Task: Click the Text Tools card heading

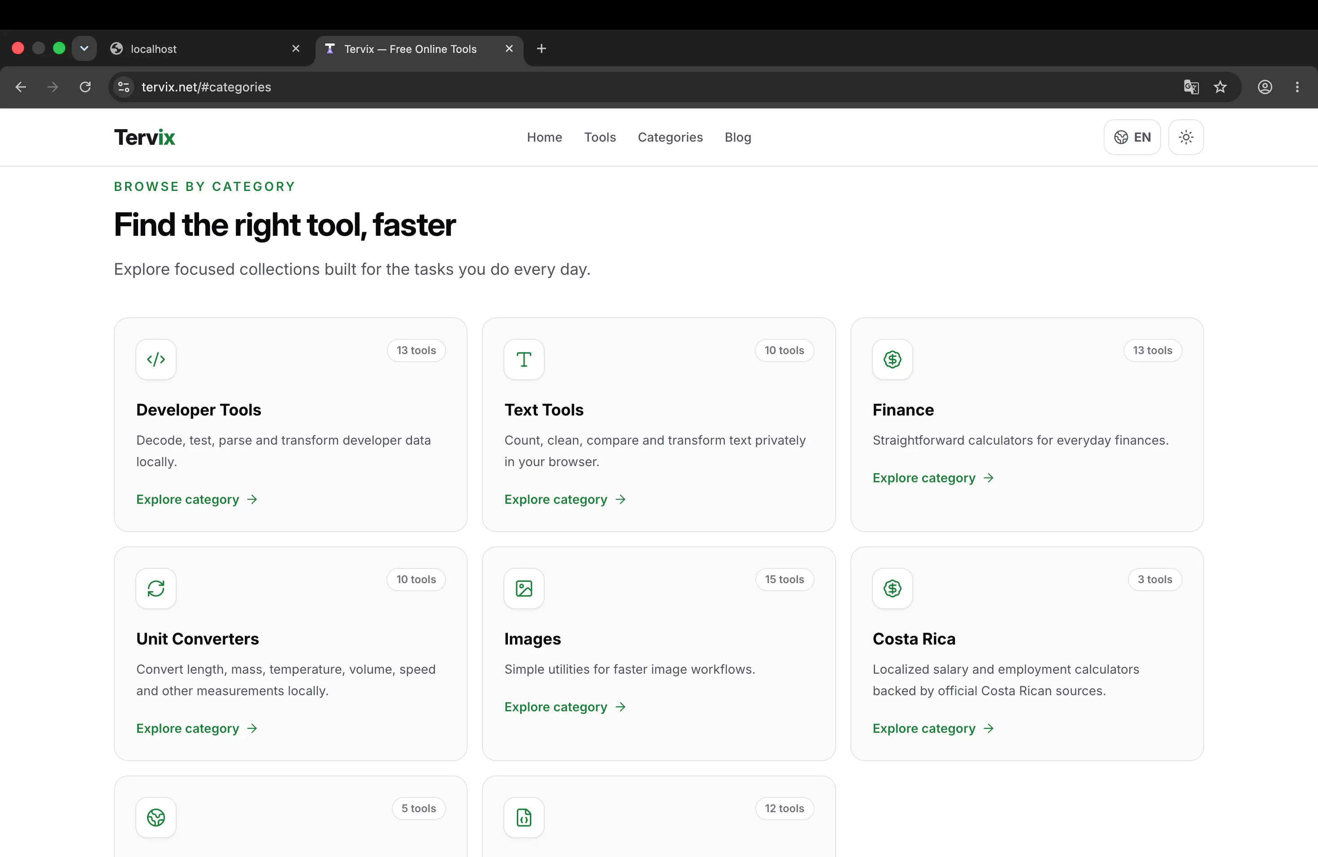Action: click(544, 410)
